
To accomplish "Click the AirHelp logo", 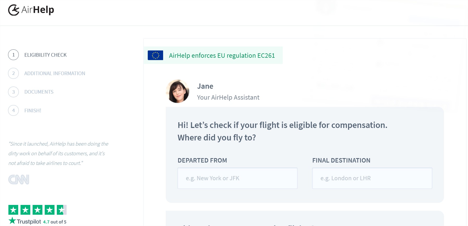I will tap(31, 10).
